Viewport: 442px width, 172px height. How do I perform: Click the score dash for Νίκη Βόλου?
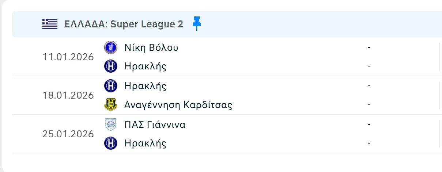click(369, 47)
